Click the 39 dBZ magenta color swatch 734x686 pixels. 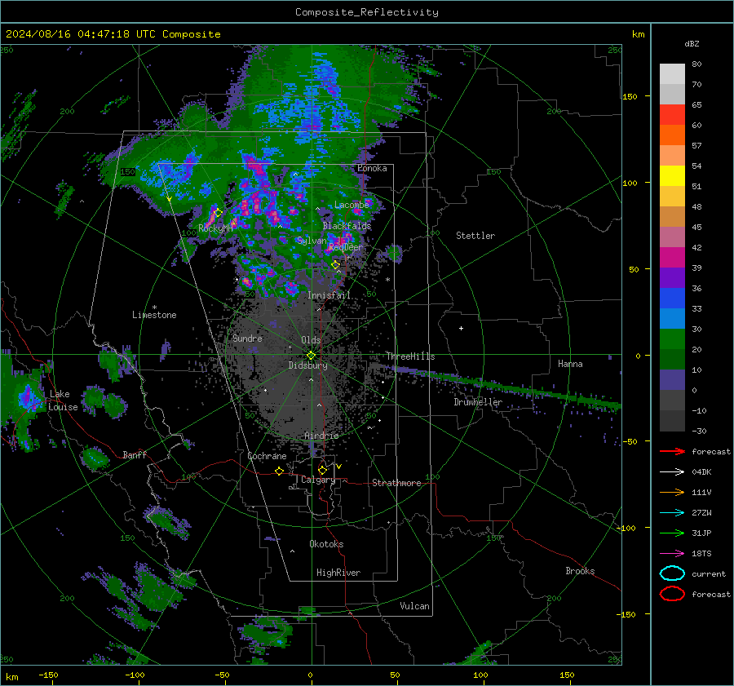pos(672,257)
